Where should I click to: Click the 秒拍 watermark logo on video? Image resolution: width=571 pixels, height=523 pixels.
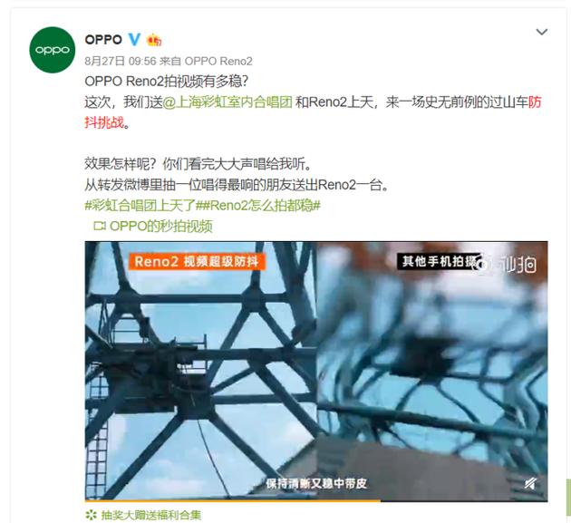pos(505,265)
